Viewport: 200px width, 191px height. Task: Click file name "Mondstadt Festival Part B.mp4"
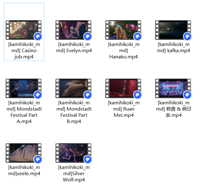point(74,112)
